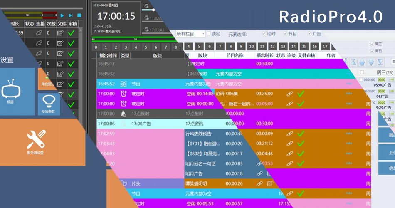Uncheck the 周三 weekday checkbox
This screenshot has height=208, width=395.
[x=371, y=43]
